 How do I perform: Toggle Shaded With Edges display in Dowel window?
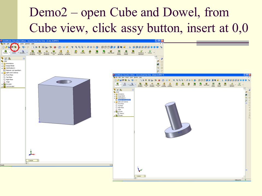[207, 80]
